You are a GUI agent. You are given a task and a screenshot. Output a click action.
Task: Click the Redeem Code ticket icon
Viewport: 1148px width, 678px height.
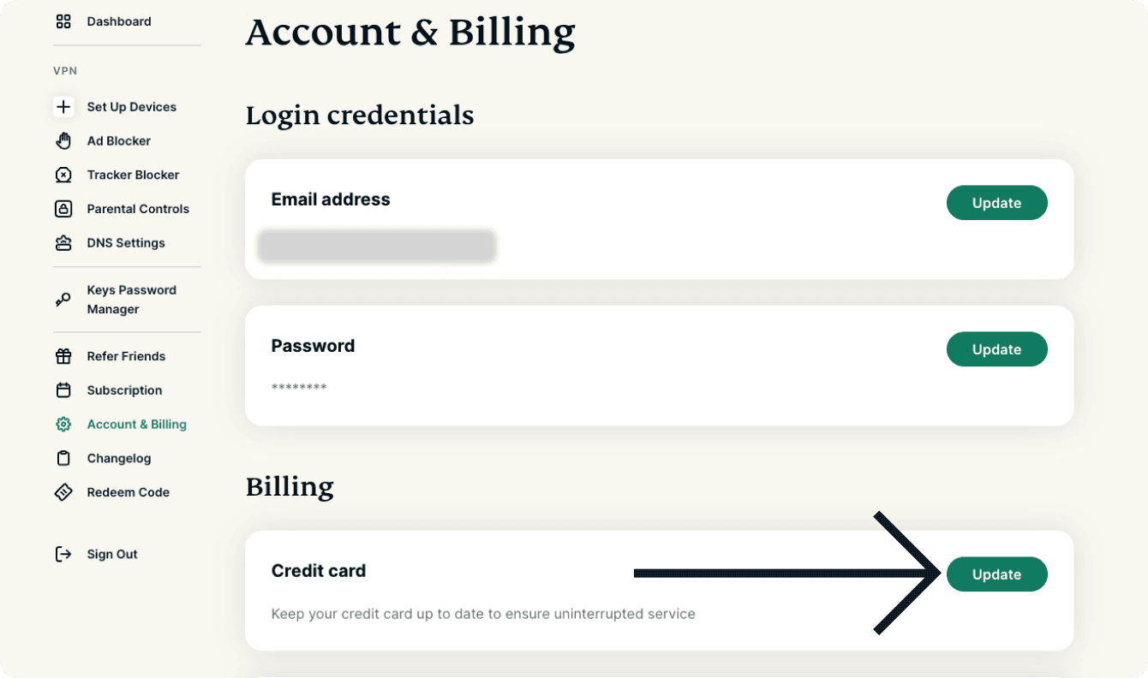click(63, 492)
